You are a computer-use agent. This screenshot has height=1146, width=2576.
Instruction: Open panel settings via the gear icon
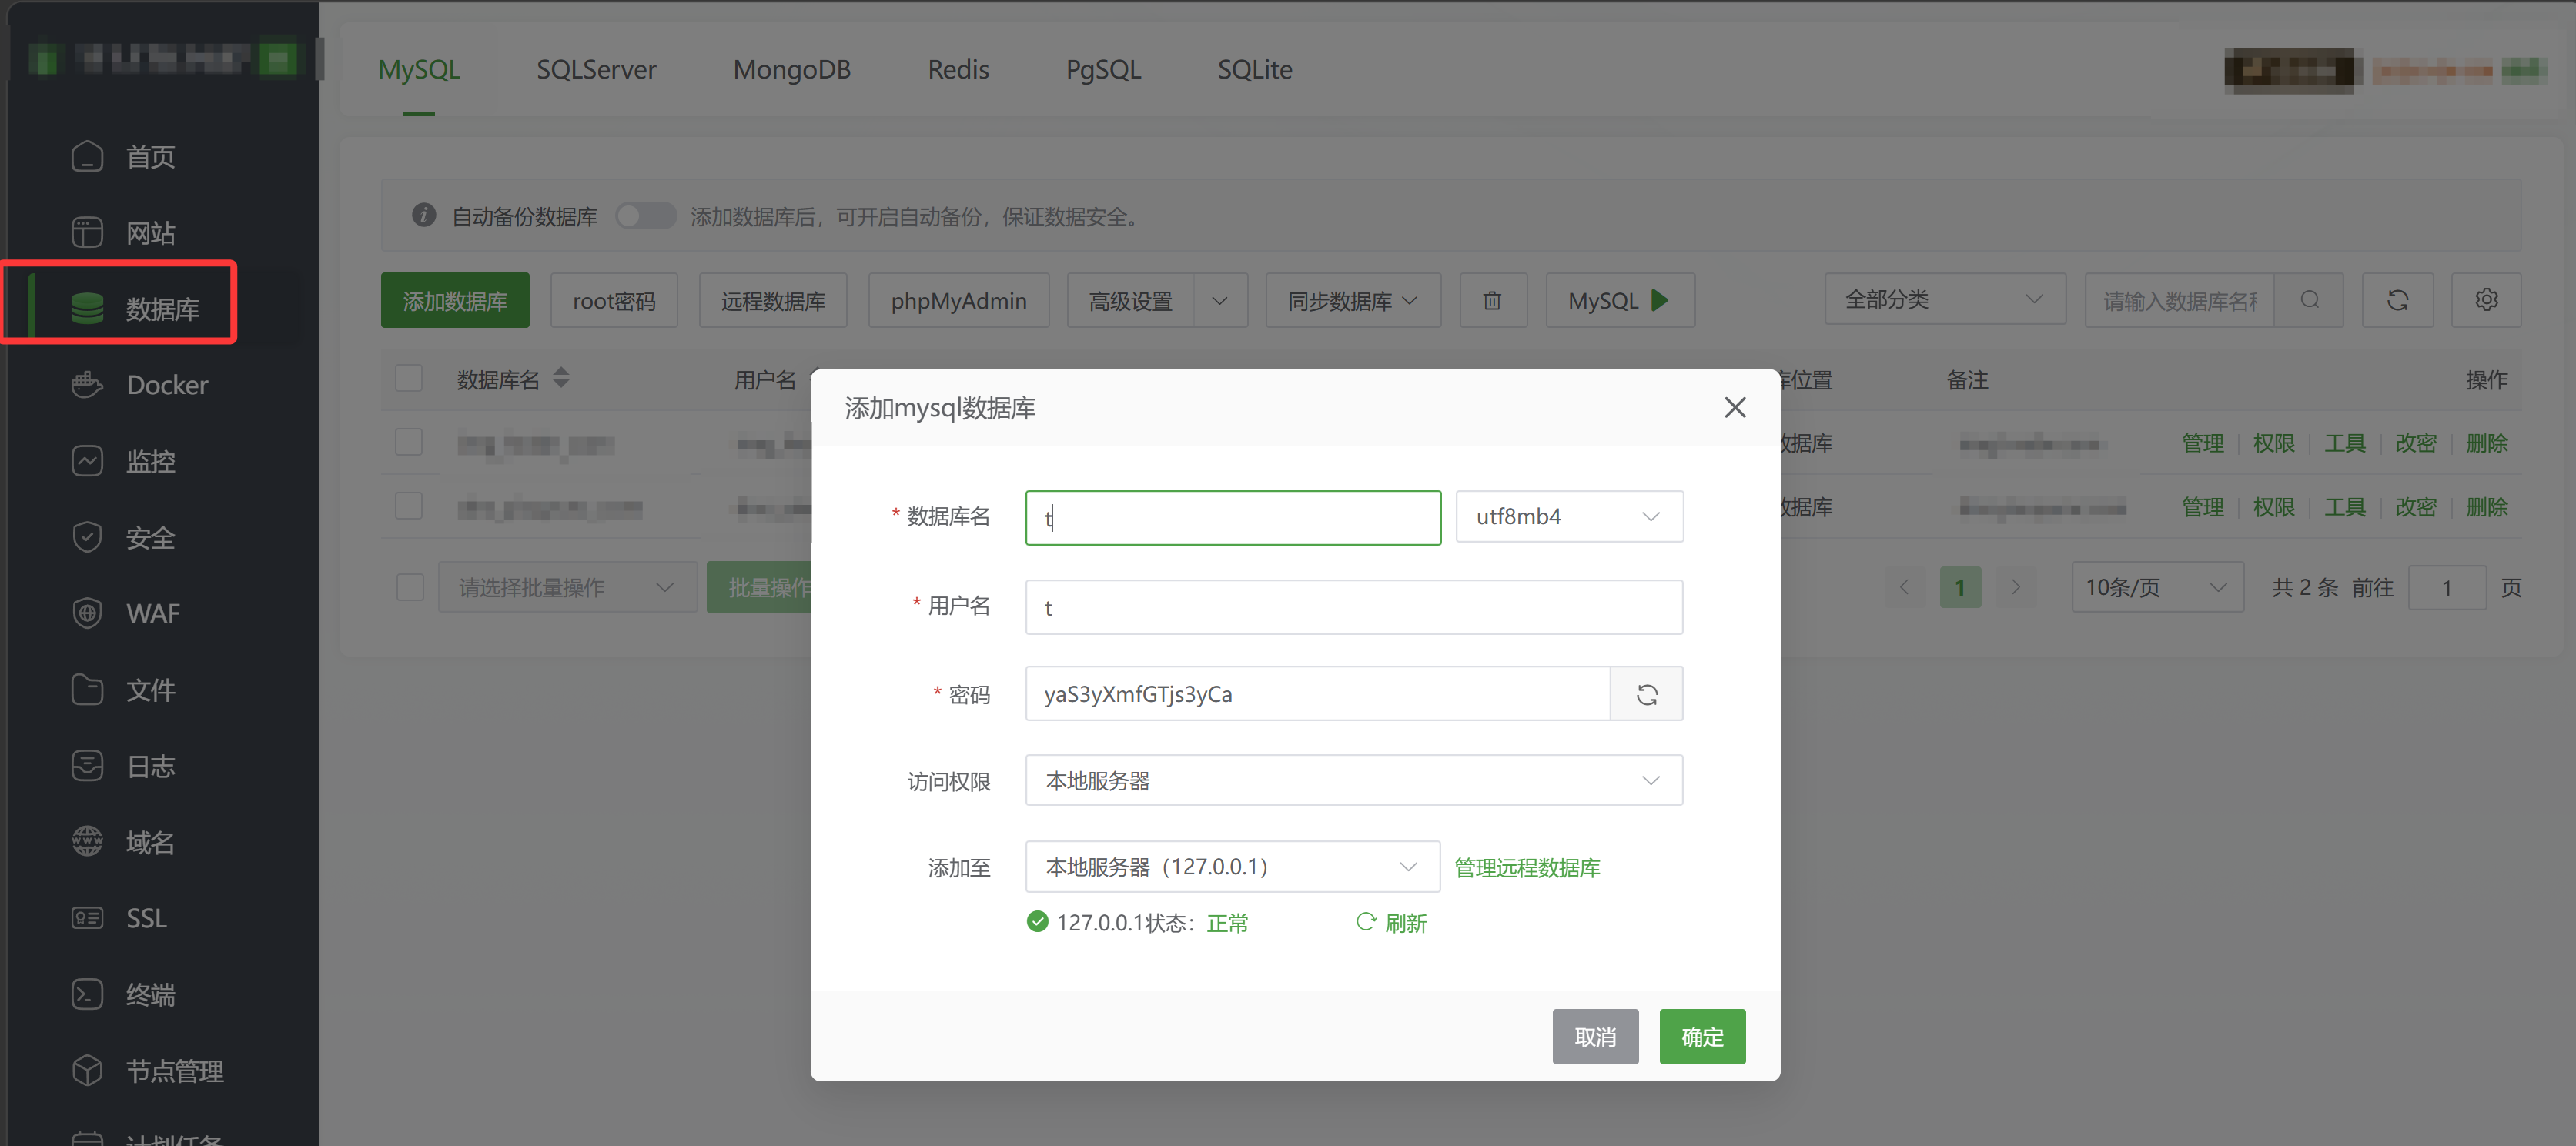click(x=2486, y=299)
